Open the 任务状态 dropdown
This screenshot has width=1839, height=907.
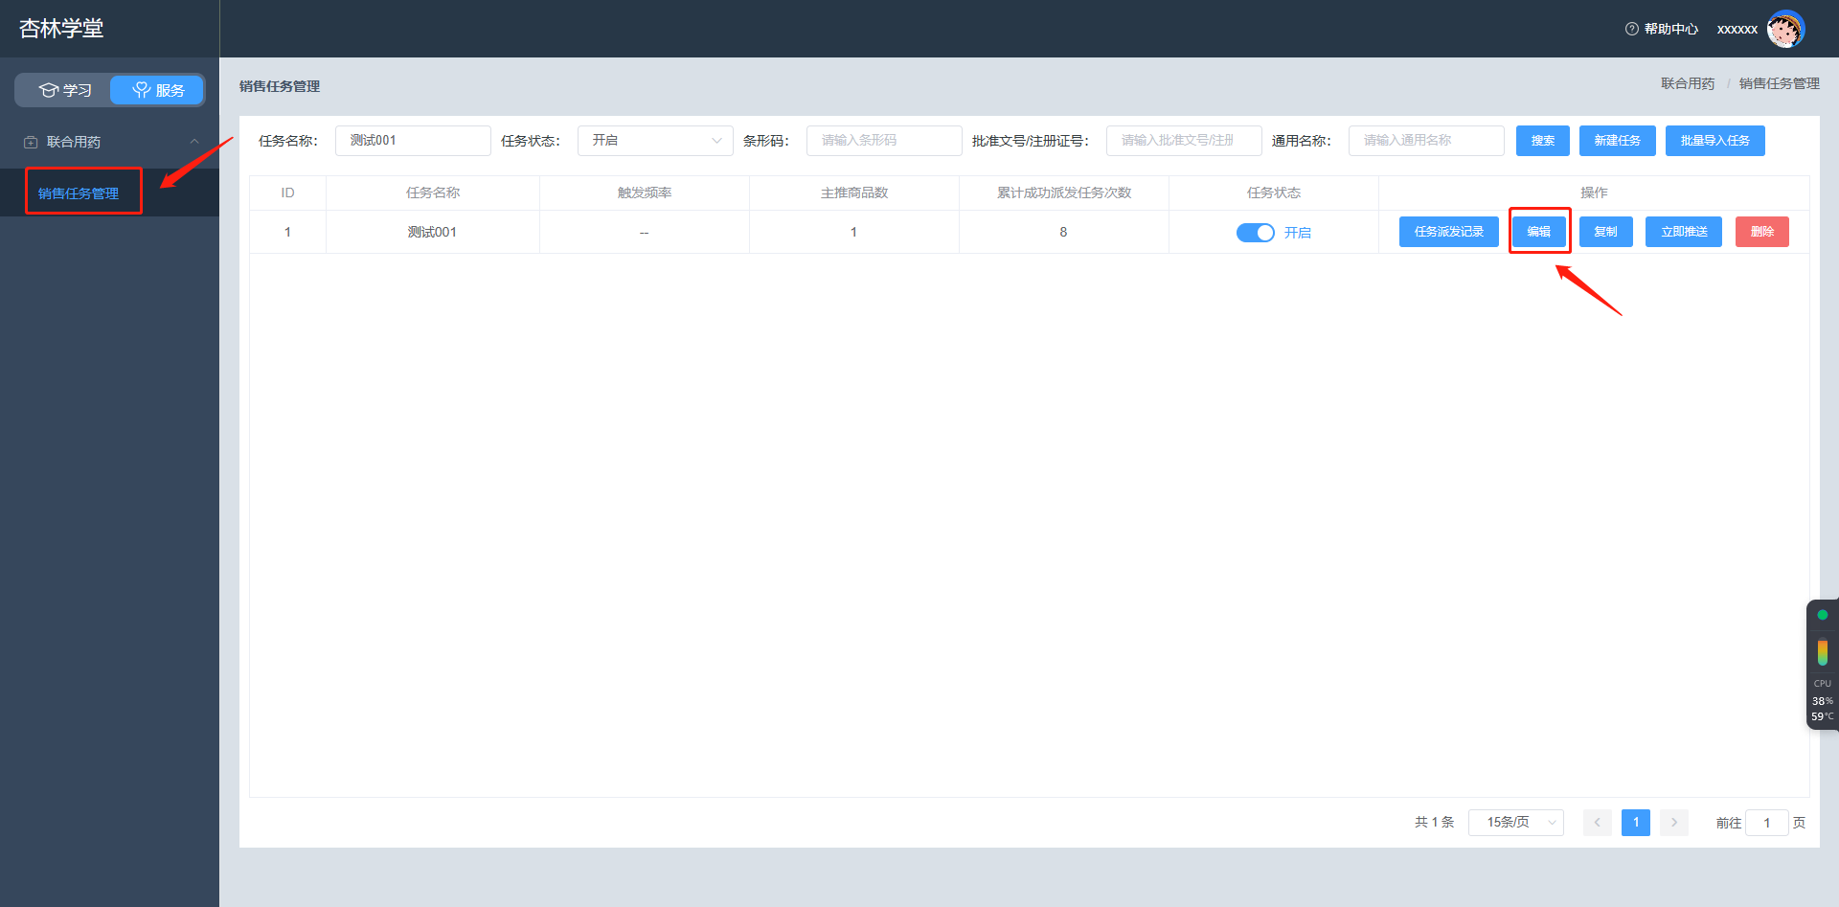pos(655,141)
